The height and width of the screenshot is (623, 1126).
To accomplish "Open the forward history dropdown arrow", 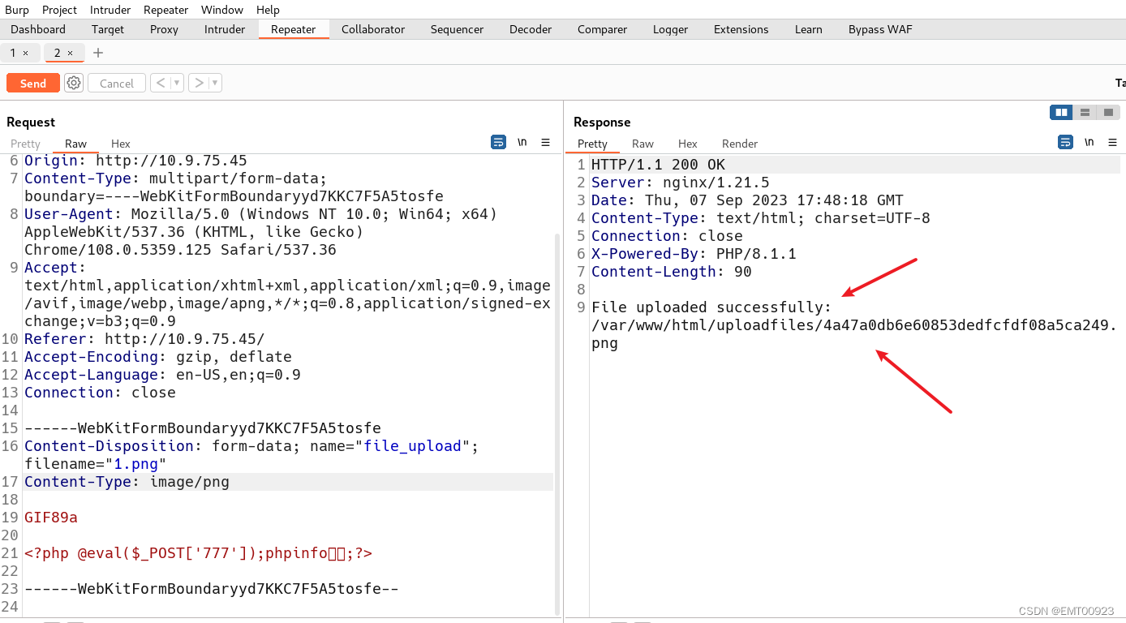I will click(215, 83).
